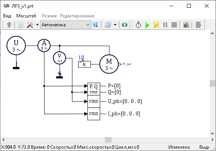
Task: Select the three-phase motor M block
Action: click(x=109, y=64)
